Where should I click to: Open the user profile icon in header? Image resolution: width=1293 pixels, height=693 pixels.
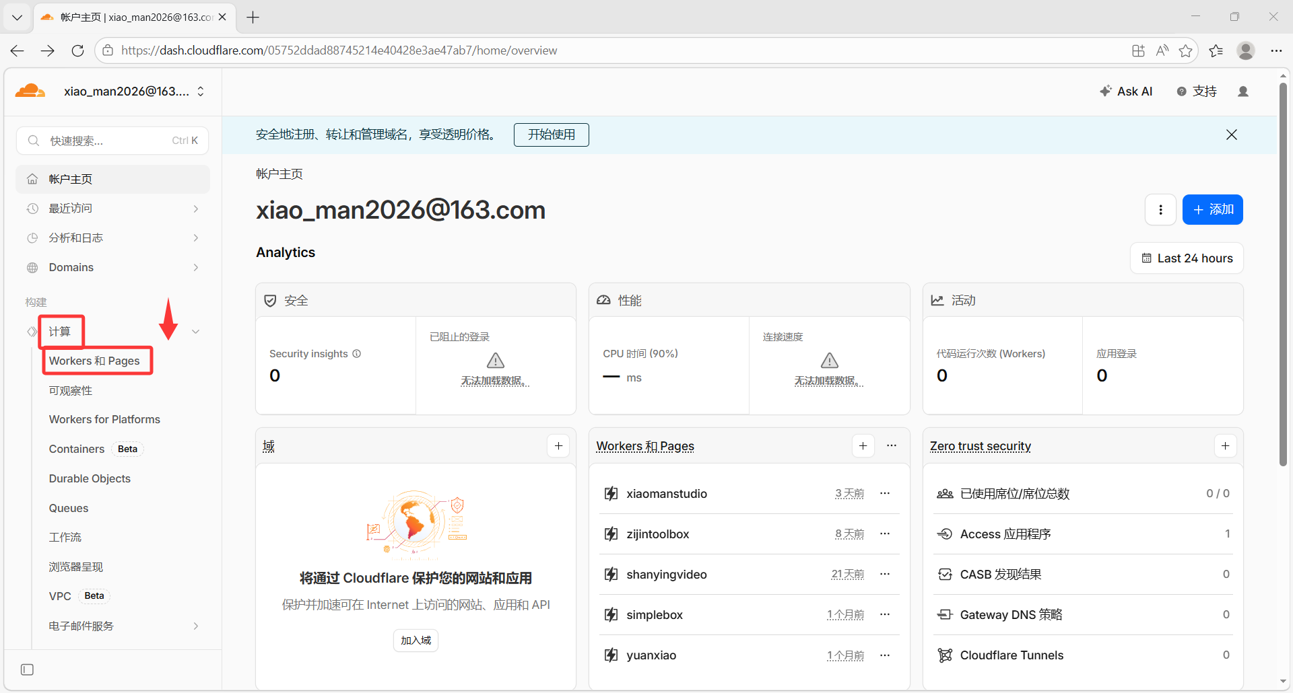[x=1243, y=92]
